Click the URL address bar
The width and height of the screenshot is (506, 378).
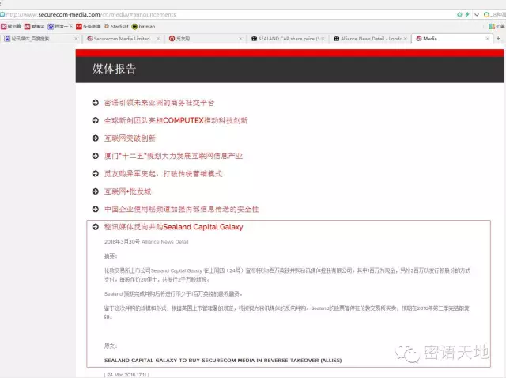[x=226, y=14]
